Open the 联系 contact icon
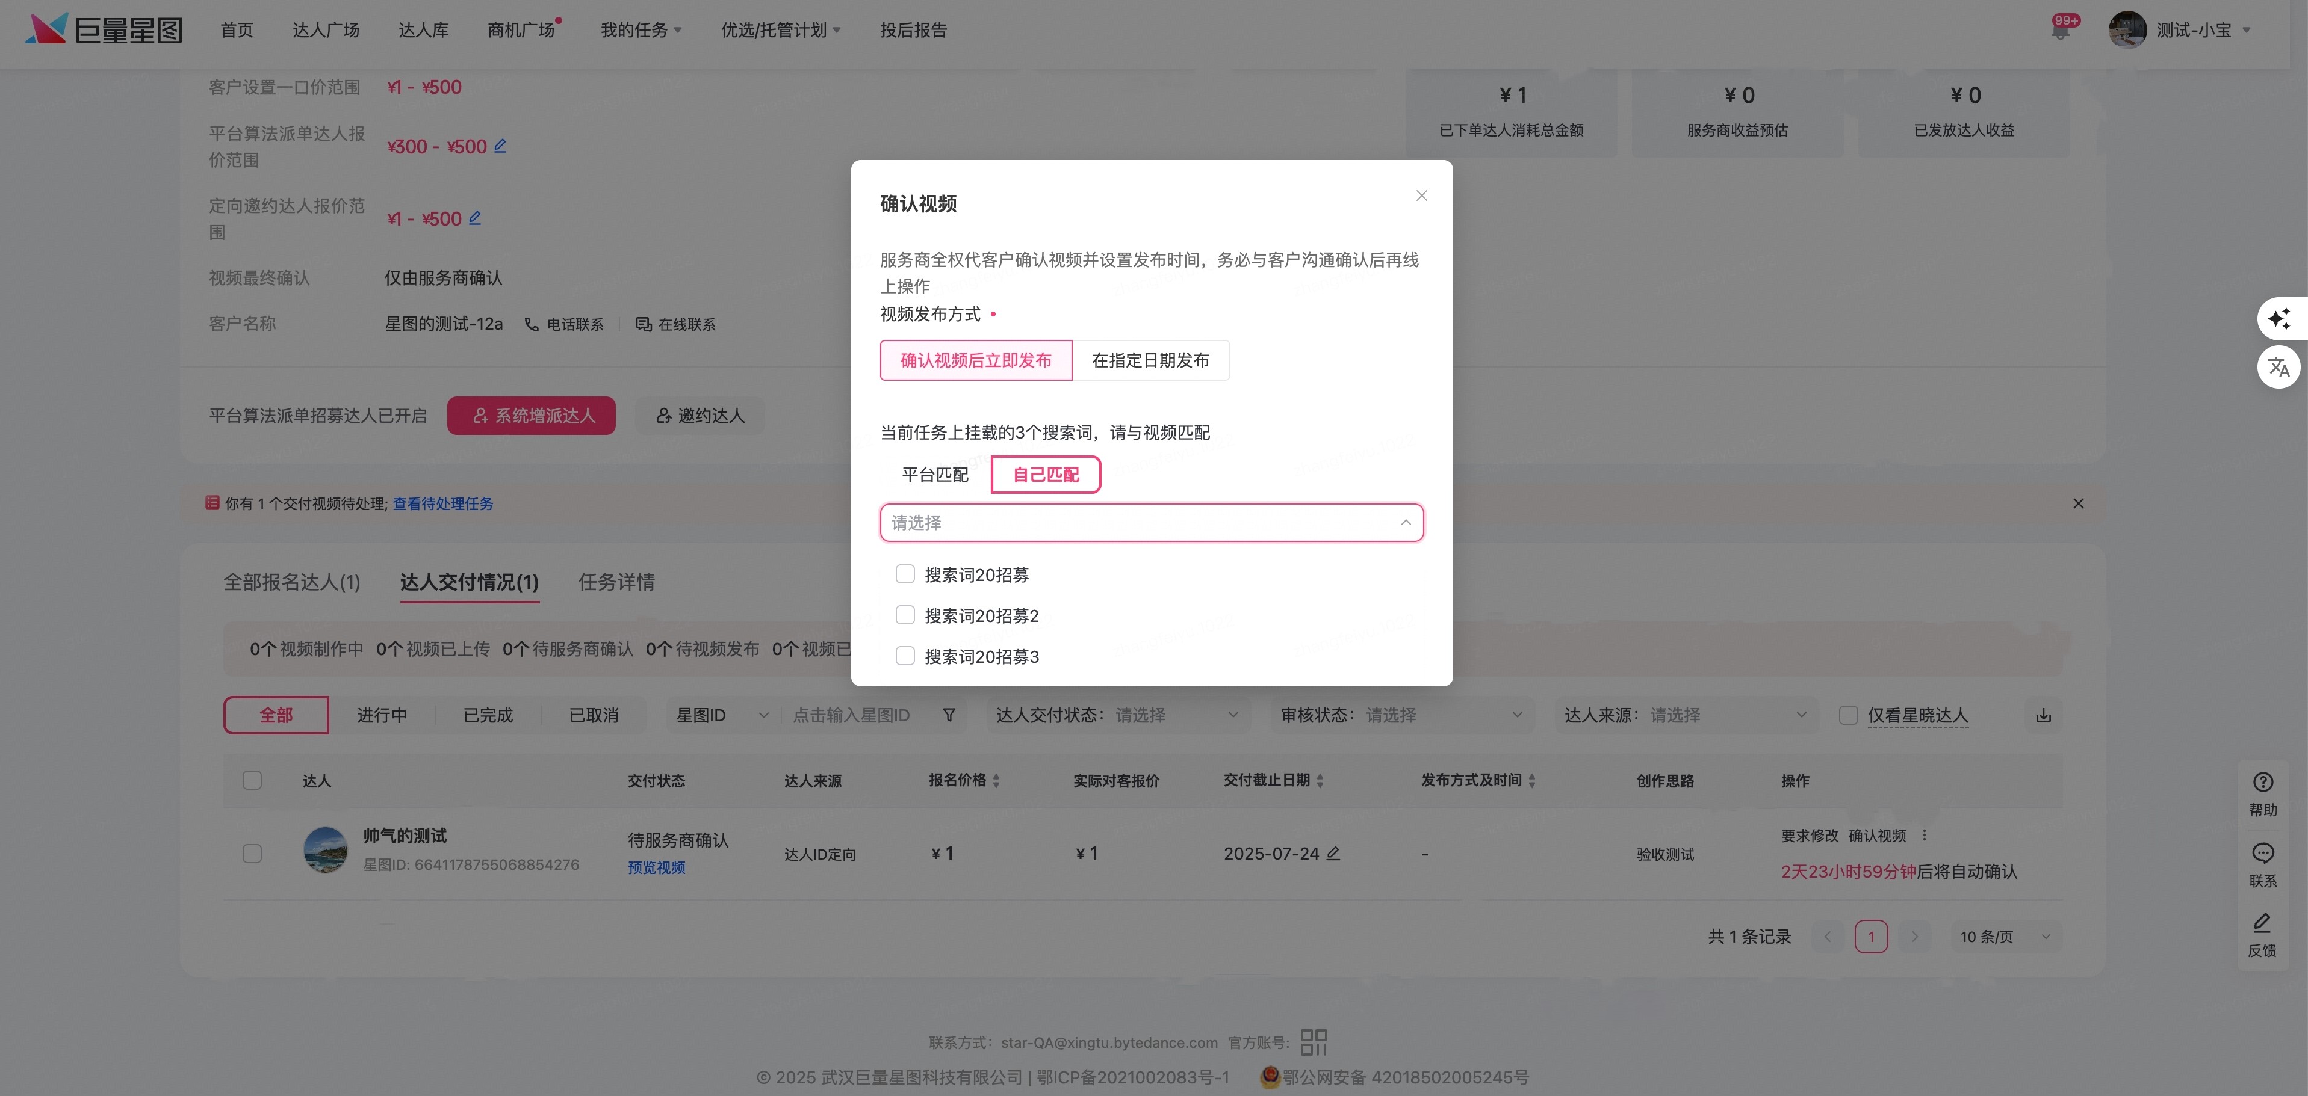This screenshot has height=1096, width=2308. pos(2262,865)
